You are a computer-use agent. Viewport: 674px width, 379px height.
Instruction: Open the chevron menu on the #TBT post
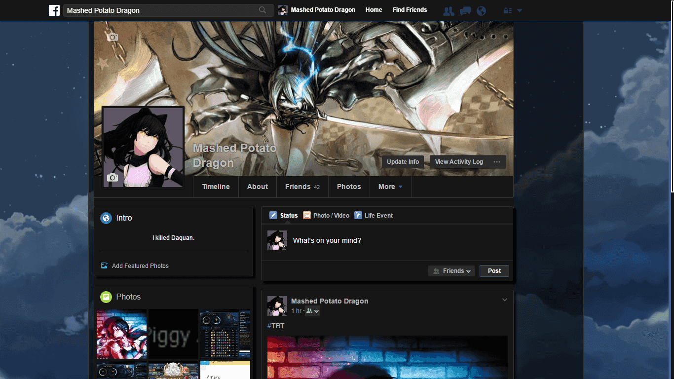tap(505, 300)
